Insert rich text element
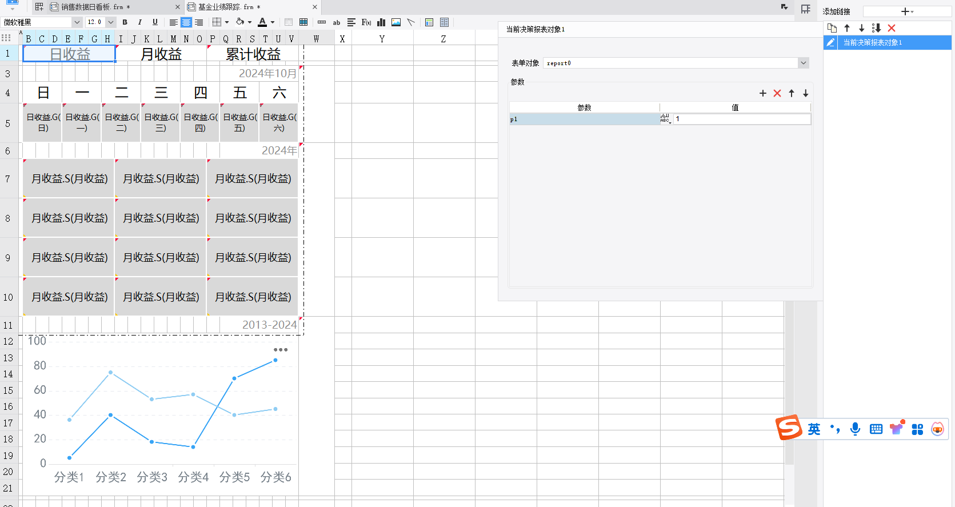The height and width of the screenshot is (507, 955). point(351,22)
